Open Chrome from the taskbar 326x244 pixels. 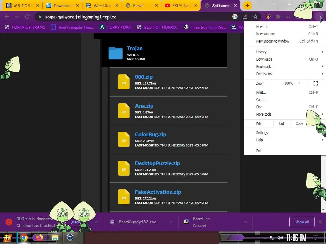(x=24, y=238)
